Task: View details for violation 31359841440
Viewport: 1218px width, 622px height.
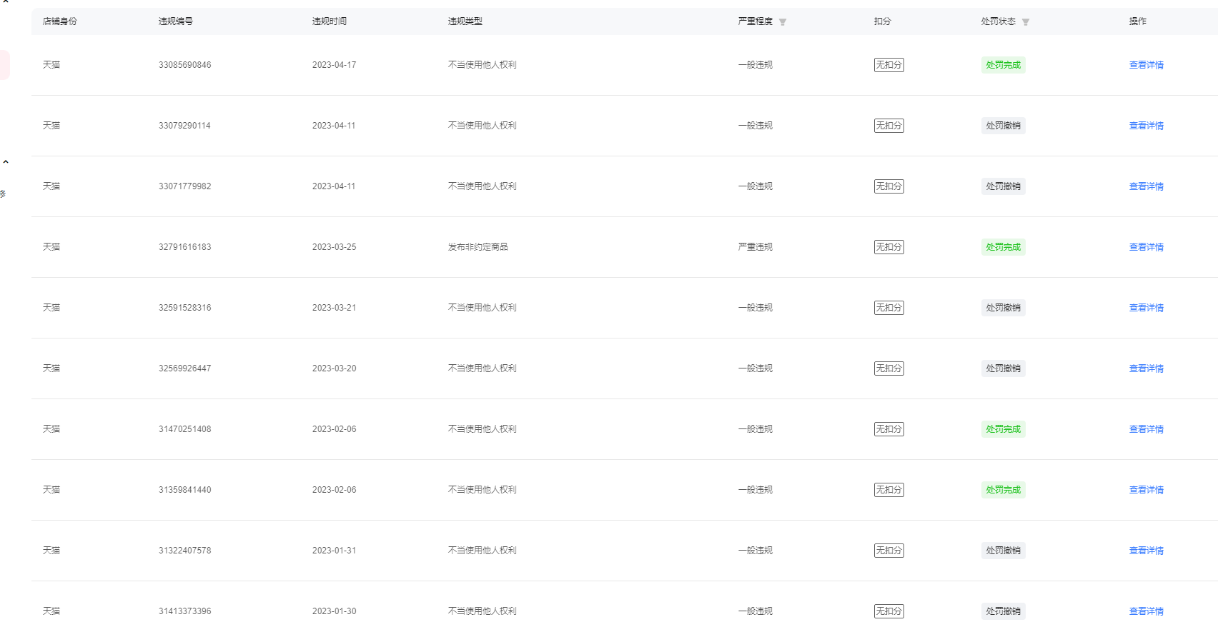Action: pos(1146,490)
